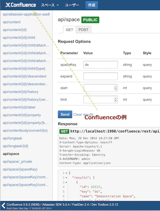Click the Date: Mon, 29 Dec 2014 header line
Image resolution: width=160 pixels, height=211 pixels.
(x=89, y=138)
